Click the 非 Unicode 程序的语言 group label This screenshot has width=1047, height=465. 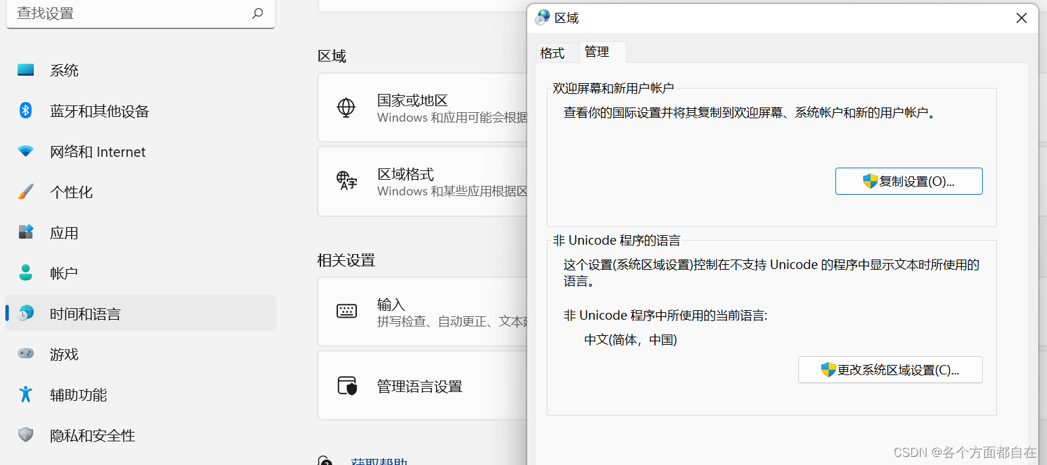click(616, 240)
